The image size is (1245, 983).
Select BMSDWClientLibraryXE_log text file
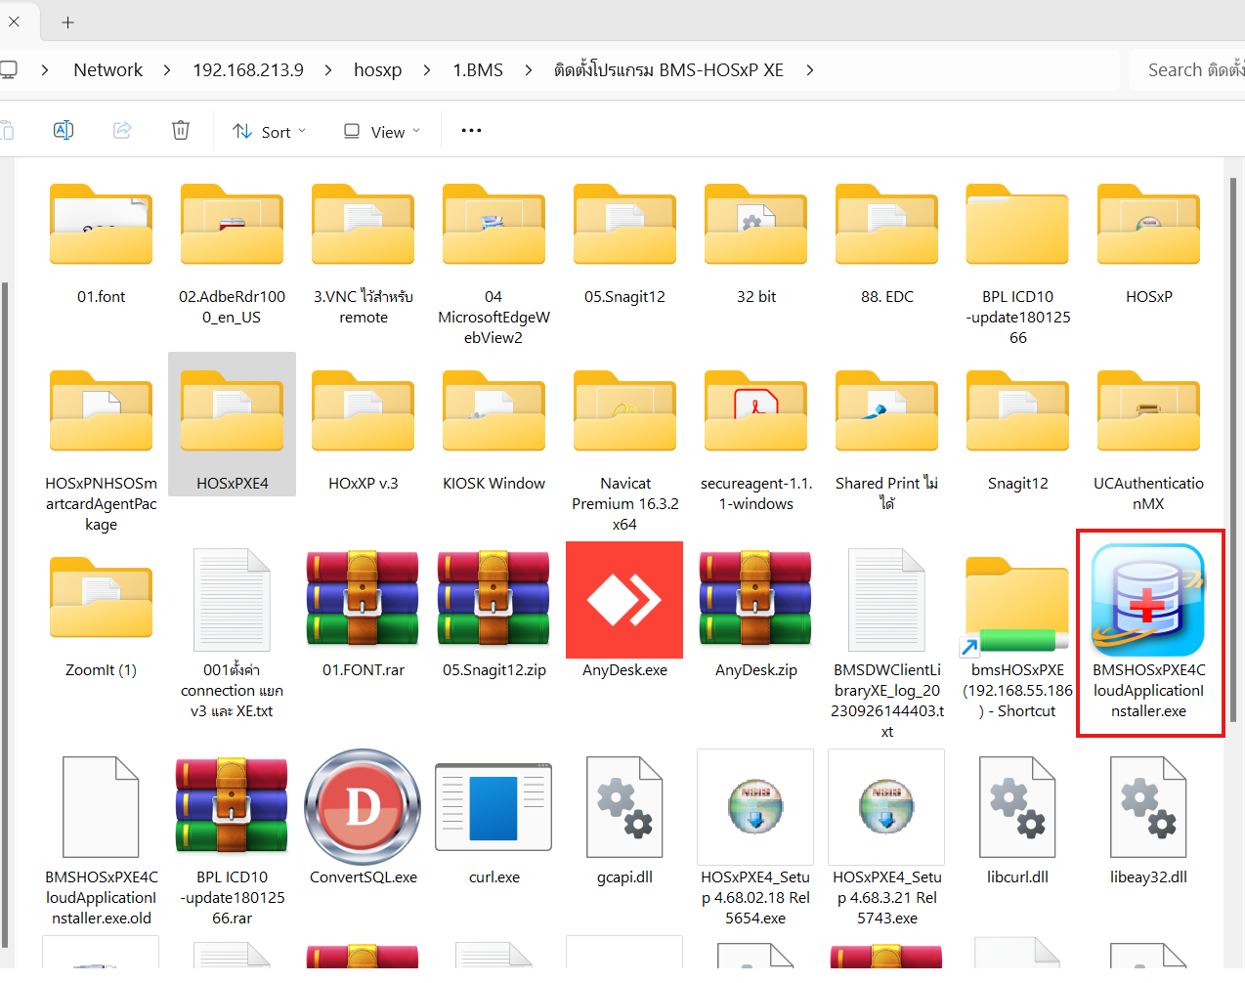(x=887, y=646)
